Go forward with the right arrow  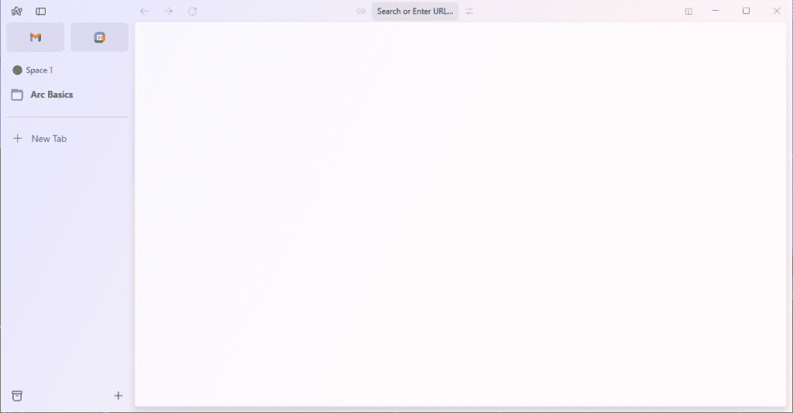coord(168,11)
